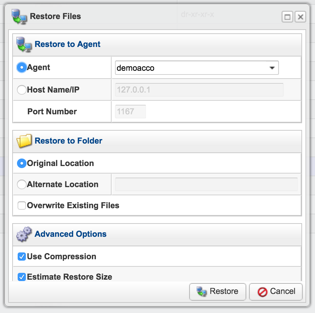Click the Host Name/IP text field
This screenshot has height=313, width=315.
199,90
